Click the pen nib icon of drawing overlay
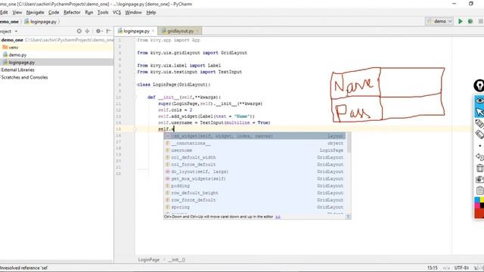 tap(479, 85)
